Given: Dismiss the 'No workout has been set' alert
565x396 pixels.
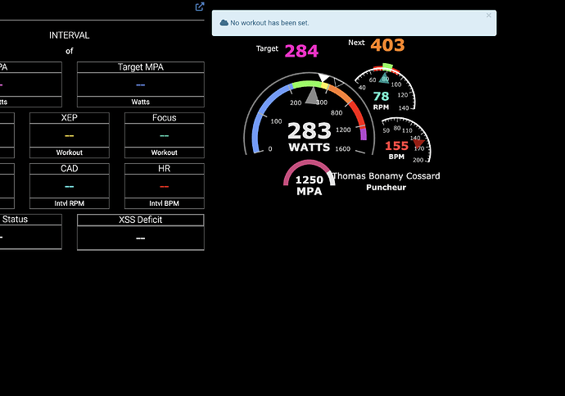Looking at the screenshot, I should [x=489, y=15].
